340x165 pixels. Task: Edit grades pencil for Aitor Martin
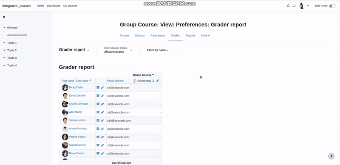[x=102, y=112]
